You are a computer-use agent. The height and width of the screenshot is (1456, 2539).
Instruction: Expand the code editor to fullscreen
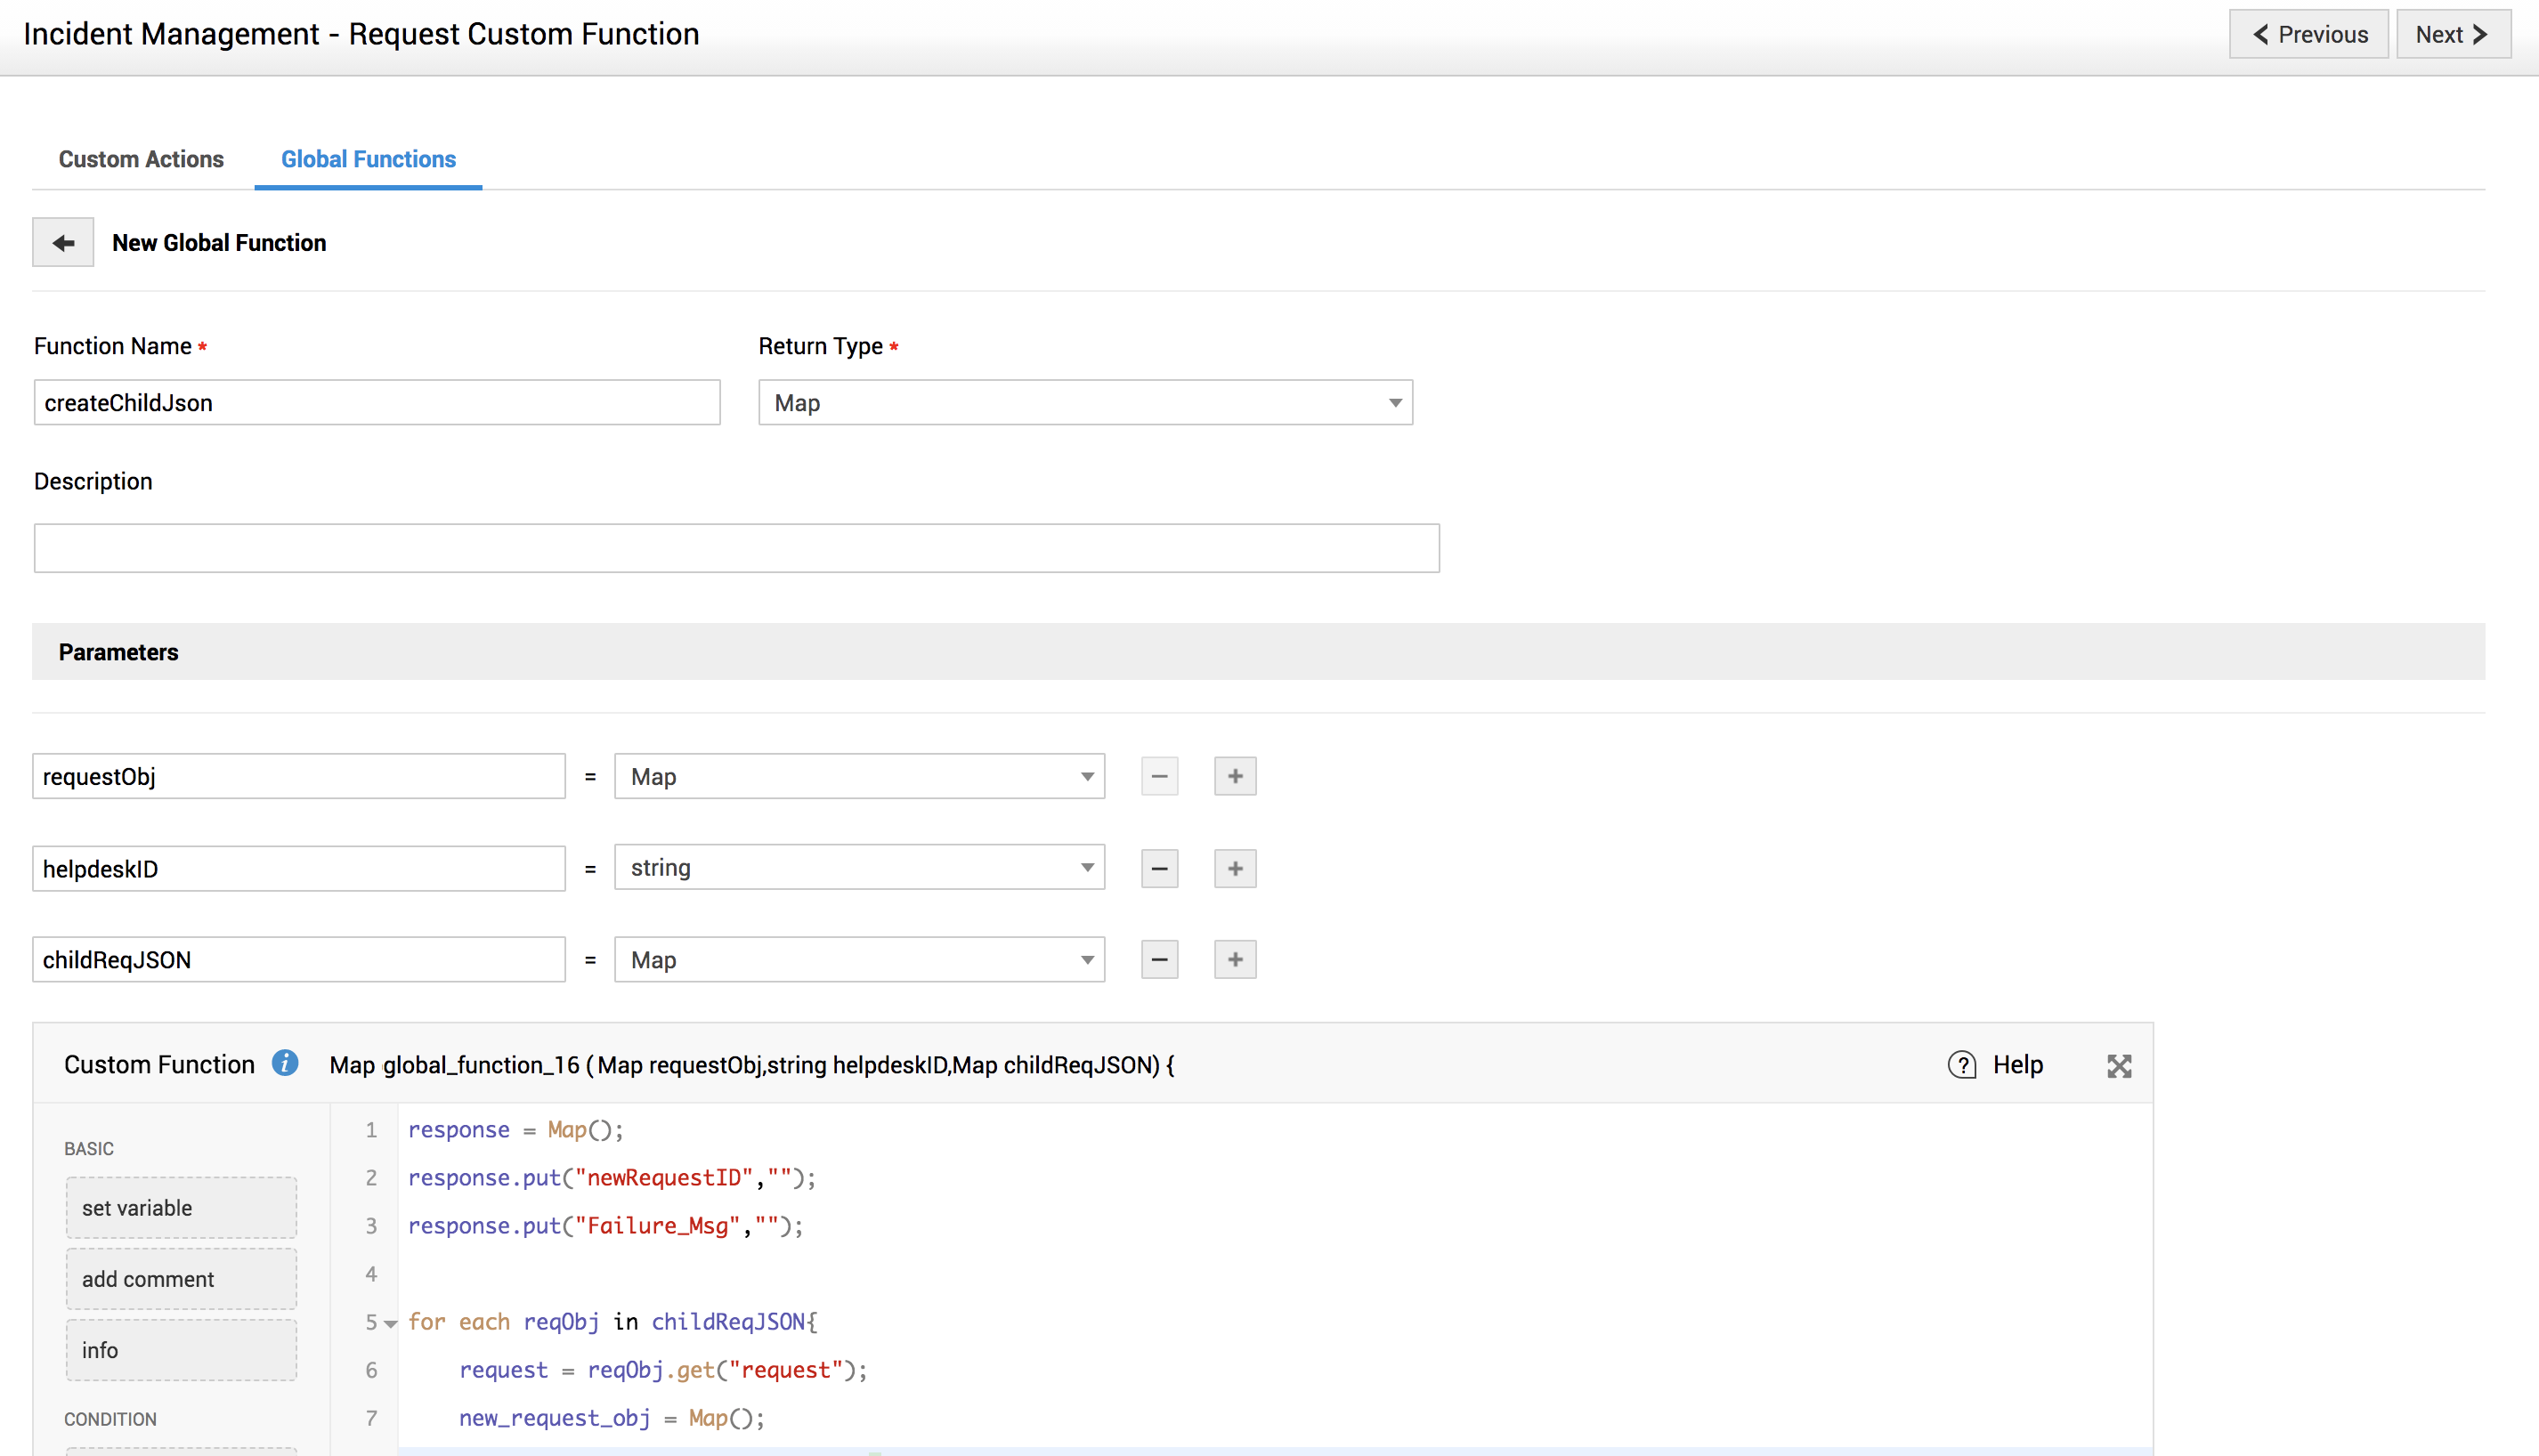tap(2119, 1066)
